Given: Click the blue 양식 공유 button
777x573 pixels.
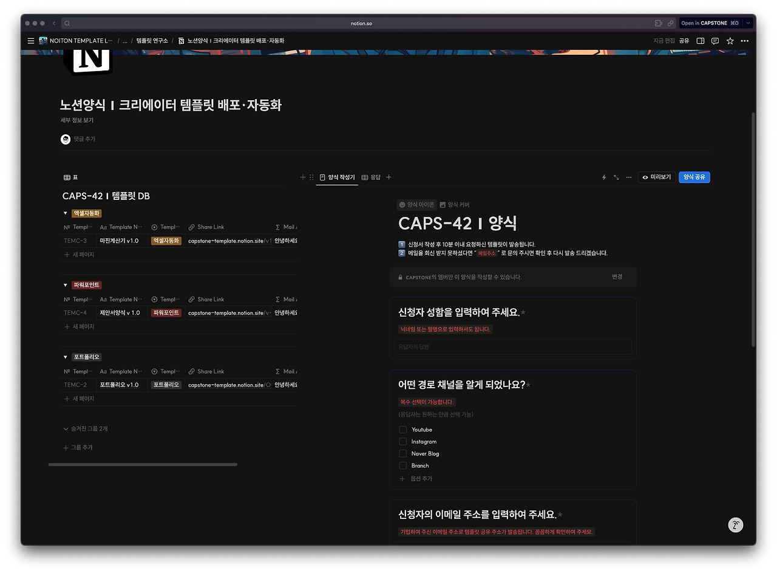Looking at the screenshot, I should click(694, 177).
